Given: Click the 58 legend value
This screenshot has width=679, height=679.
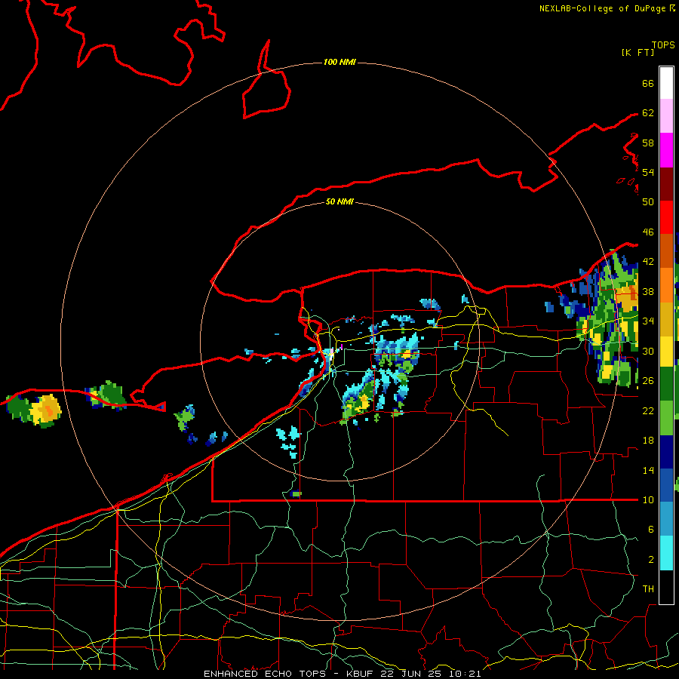Looking at the screenshot, I should click(648, 143).
